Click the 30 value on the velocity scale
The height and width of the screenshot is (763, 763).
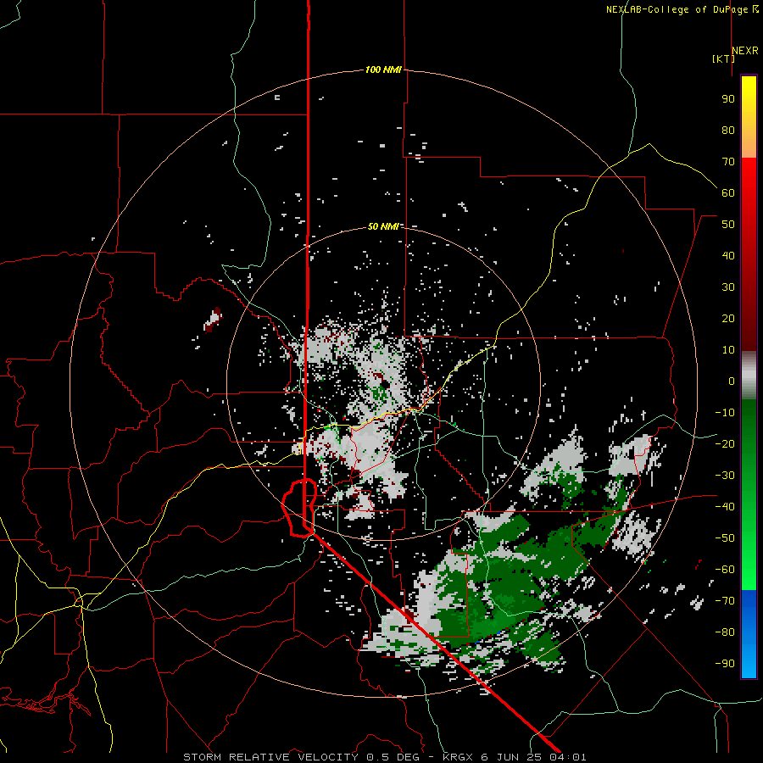[x=728, y=287]
